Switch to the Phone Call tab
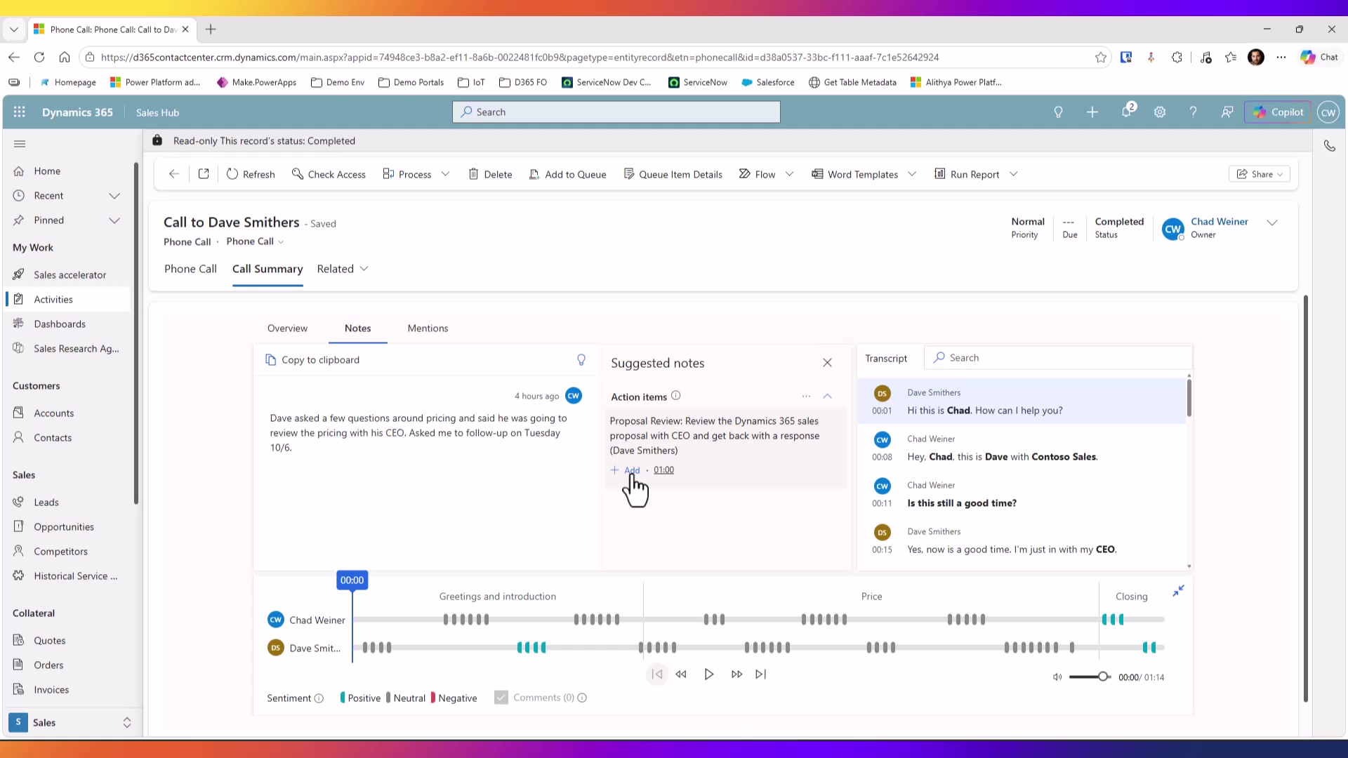This screenshot has width=1348, height=758. (190, 269)
